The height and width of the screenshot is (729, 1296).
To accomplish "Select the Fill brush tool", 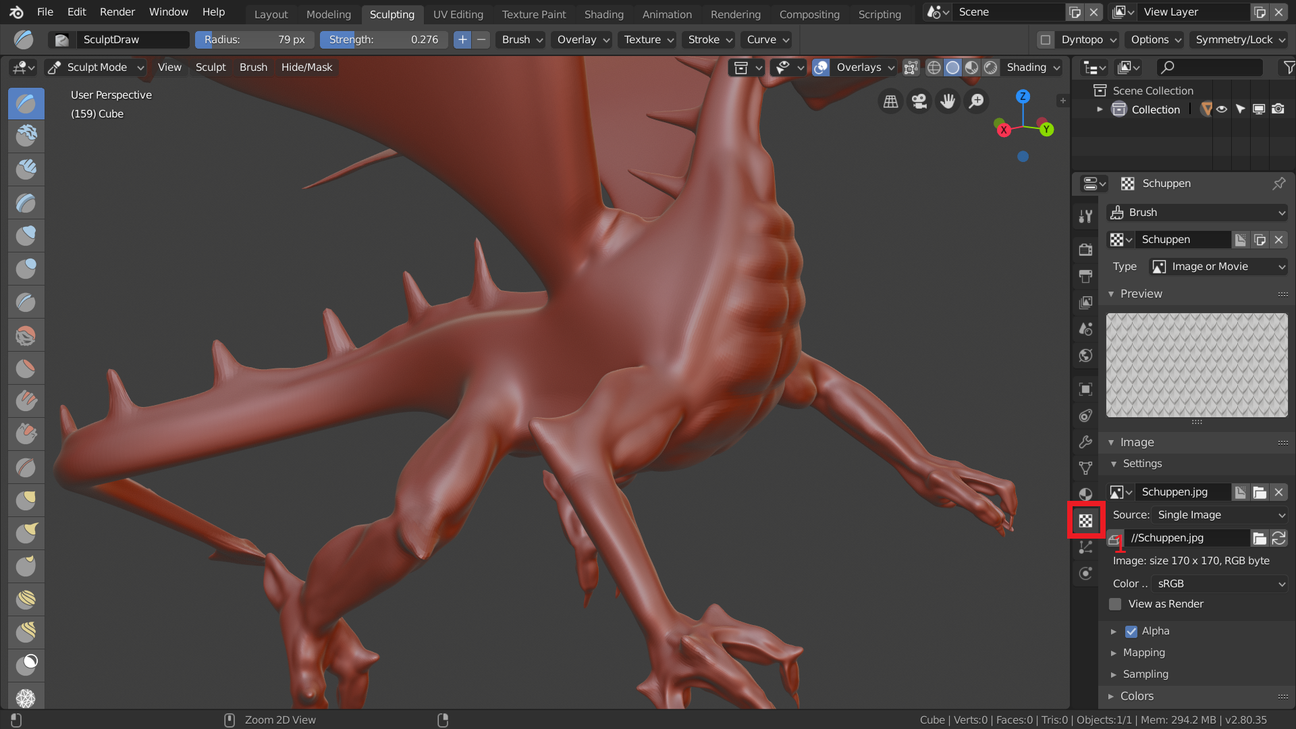I will pos(26,401).
